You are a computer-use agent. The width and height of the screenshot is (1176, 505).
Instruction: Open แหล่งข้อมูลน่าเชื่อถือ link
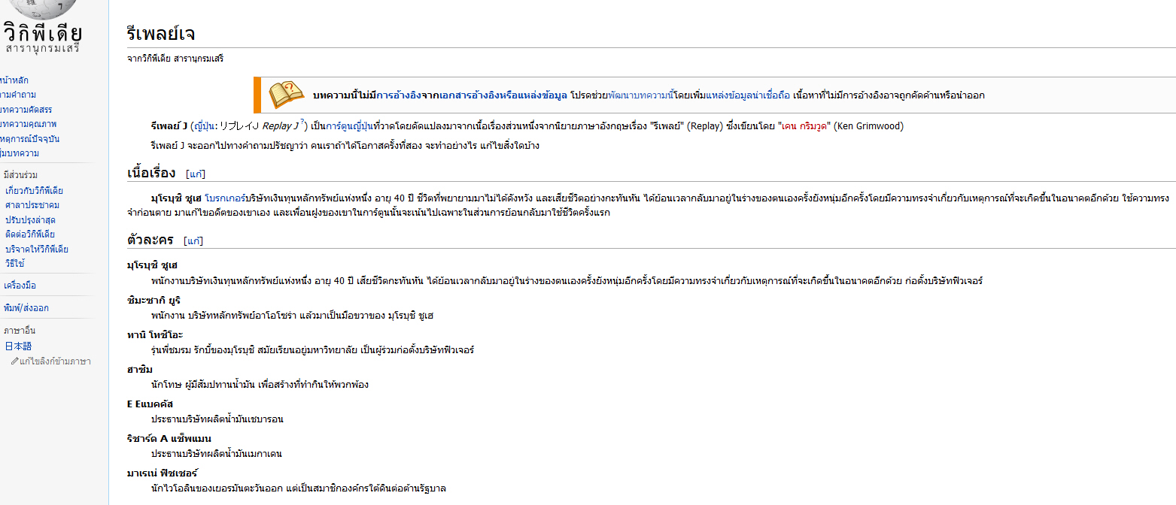[749, 95]
